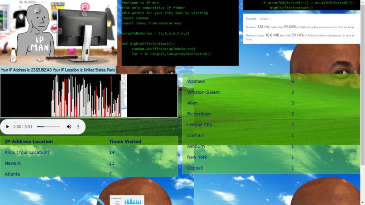This screenshot has width=365, height=205.
Task: Select the Atlanta row
Action: (x=89, y=174)
